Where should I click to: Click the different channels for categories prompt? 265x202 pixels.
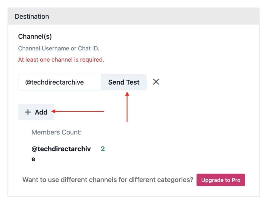(x=108, y=180)
